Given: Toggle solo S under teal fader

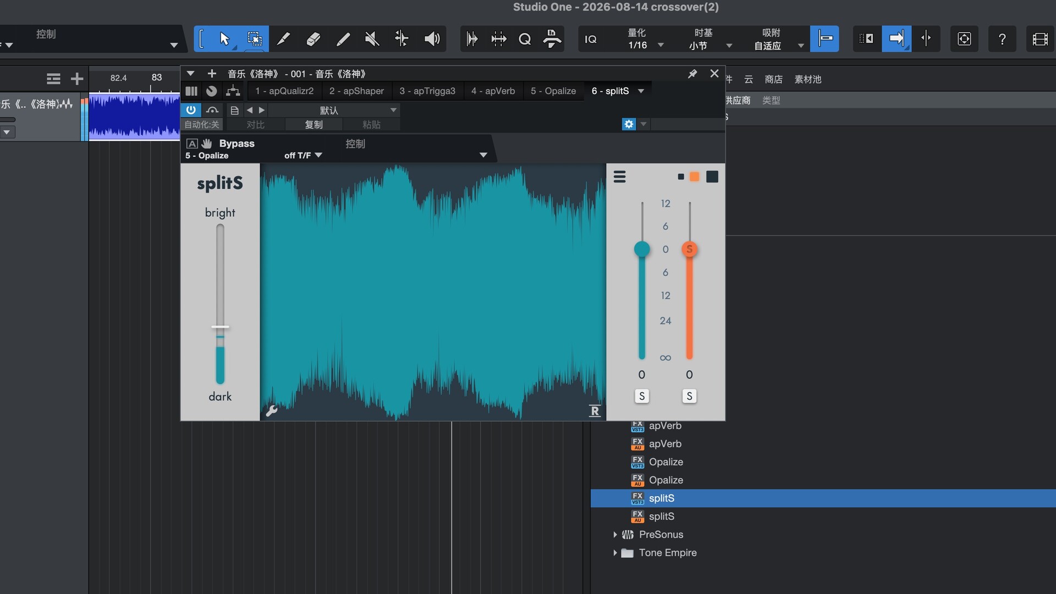Looking at the screenshot, I should coord(642,396).
